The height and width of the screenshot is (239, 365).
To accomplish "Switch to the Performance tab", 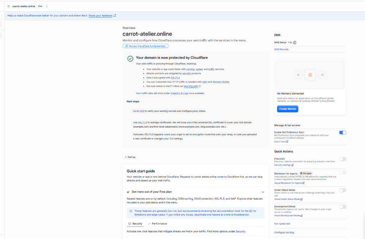I will [x=157, y=224].
